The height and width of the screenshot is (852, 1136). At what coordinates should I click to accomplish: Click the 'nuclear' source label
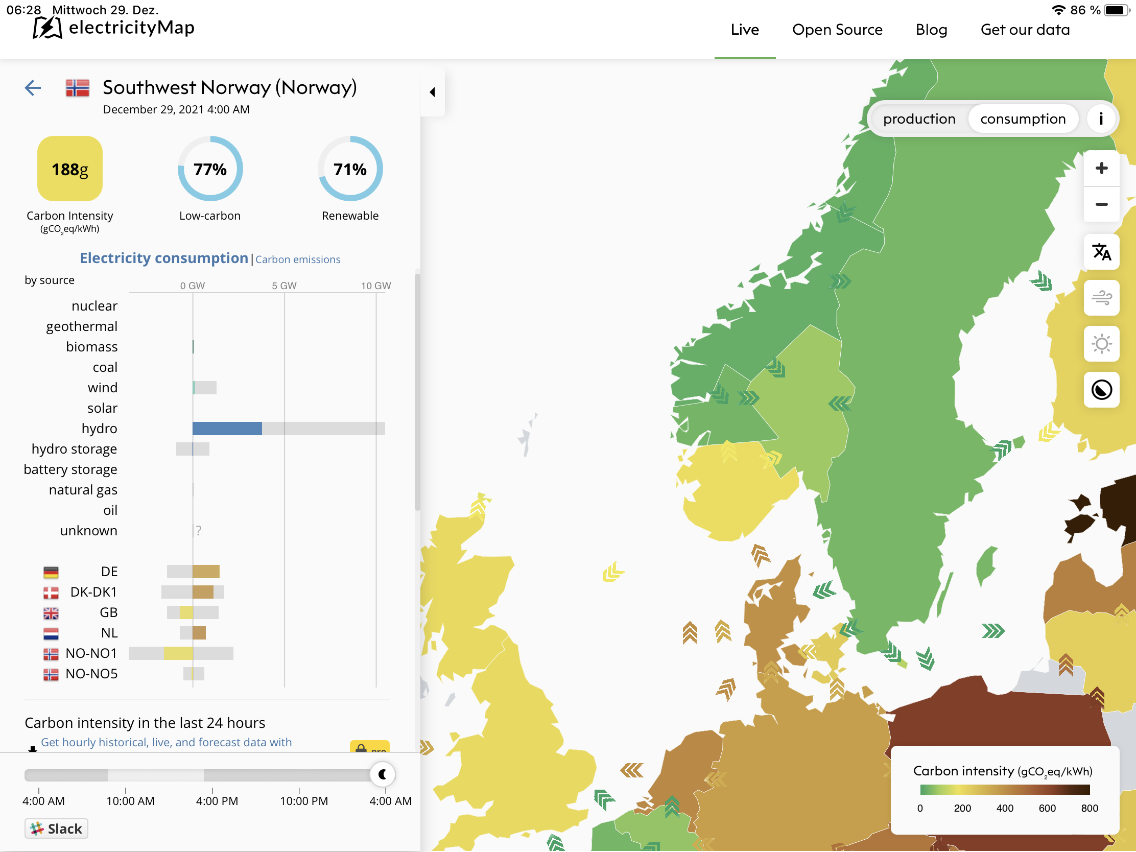pyautogui.click(x=94, y=305)
